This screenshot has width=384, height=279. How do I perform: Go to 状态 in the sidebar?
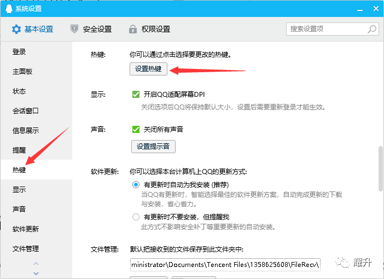[x=36, y=91]
